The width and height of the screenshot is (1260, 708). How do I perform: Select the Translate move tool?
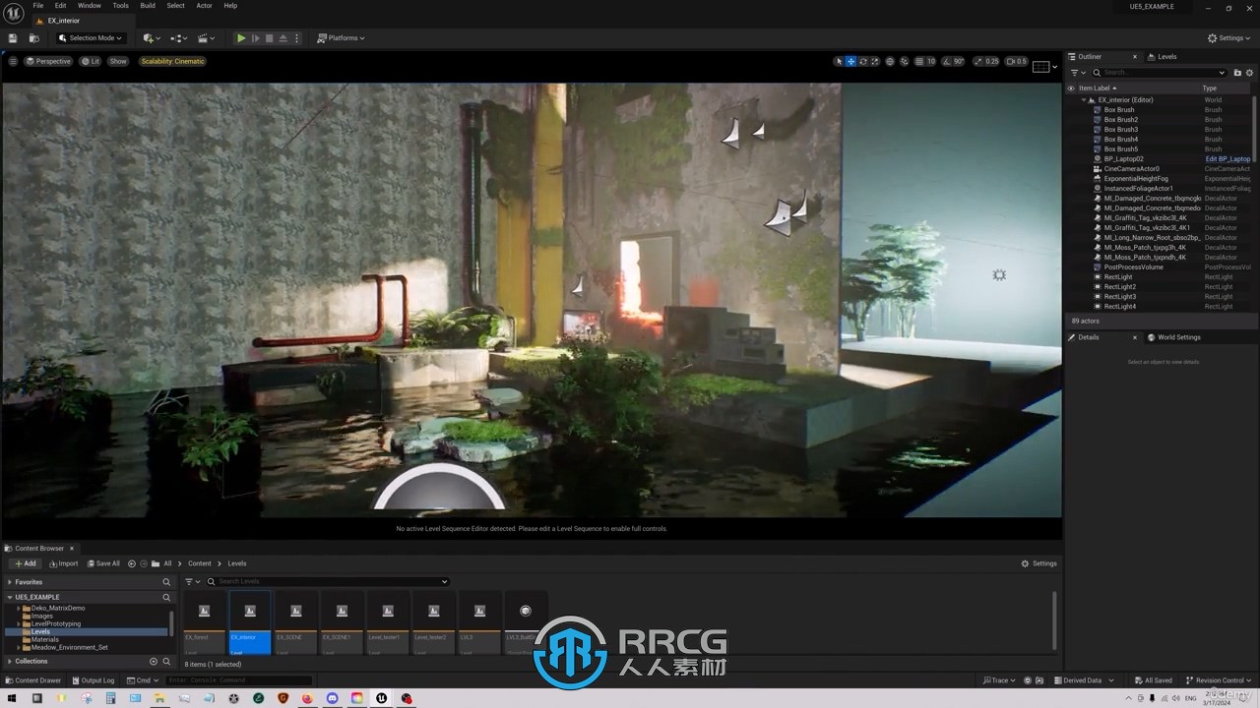(x=851, y=61)
